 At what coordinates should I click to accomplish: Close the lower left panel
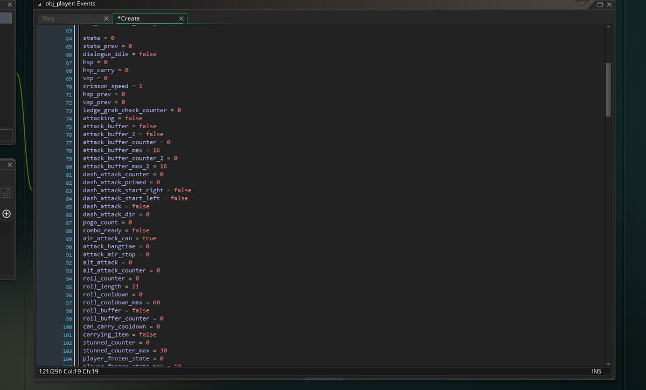tap(10, 165)
